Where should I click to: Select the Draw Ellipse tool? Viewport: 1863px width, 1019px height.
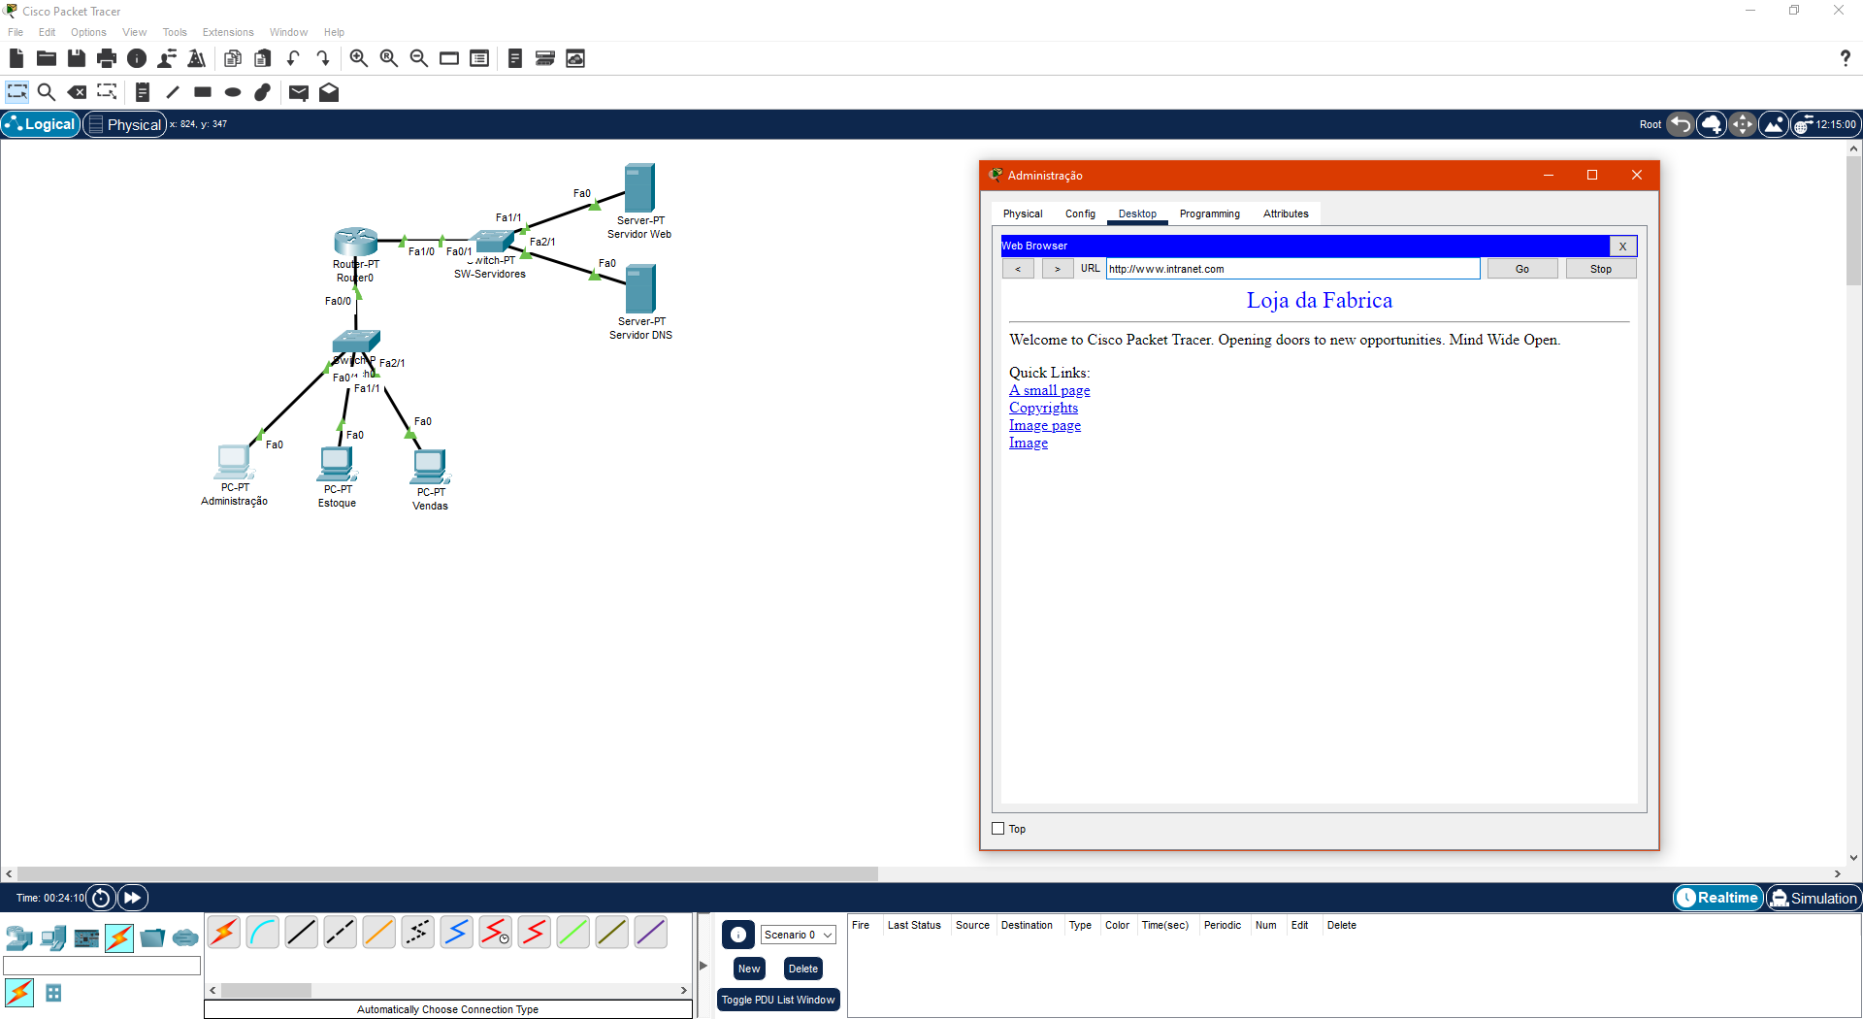[233, 92]
